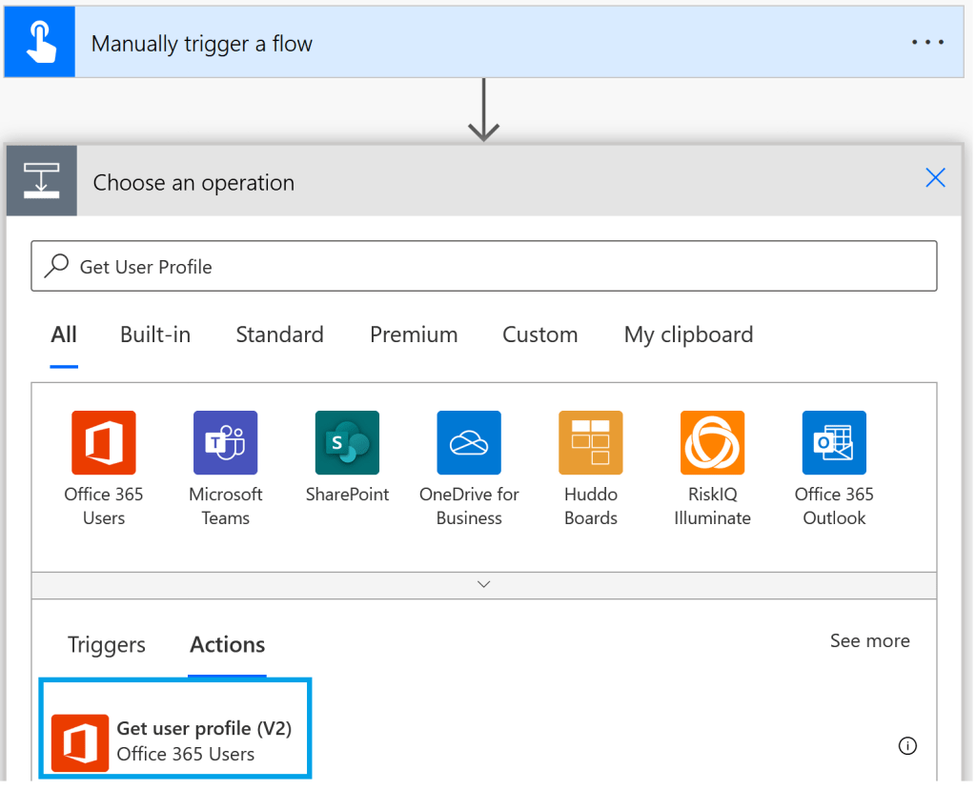Image resolution: width=976 pixels, height=790 pixels.
Task: Choose the RiskIQ Illuminate connector
Action: (712, 442)
